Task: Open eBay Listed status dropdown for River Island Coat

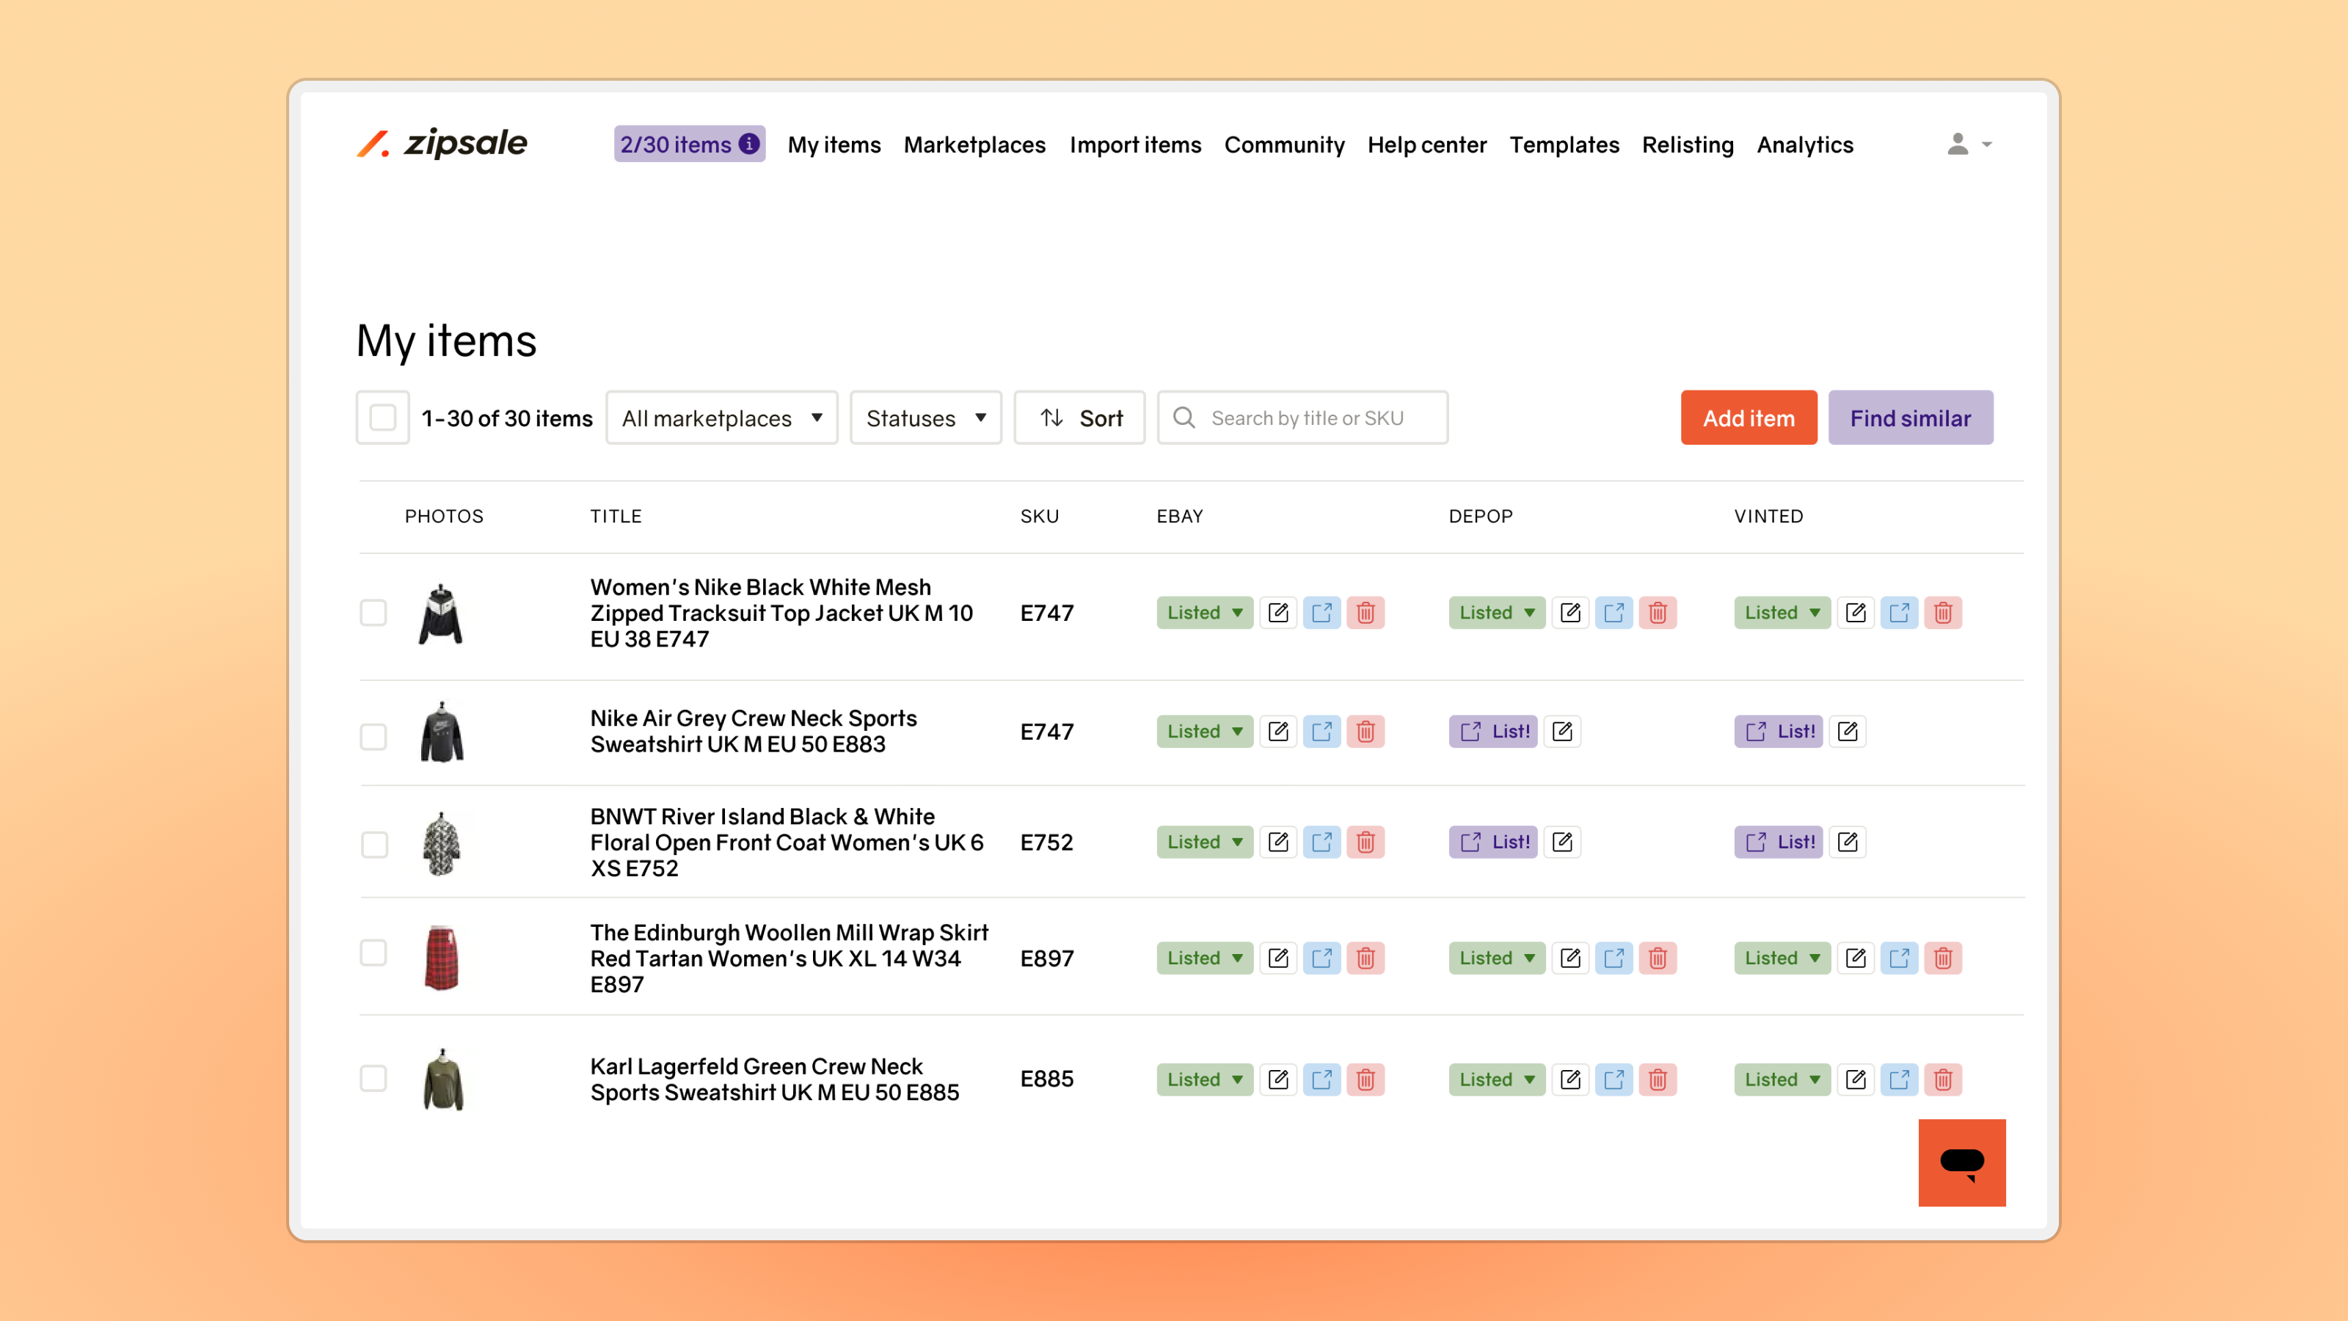Action: point(1204,843)
